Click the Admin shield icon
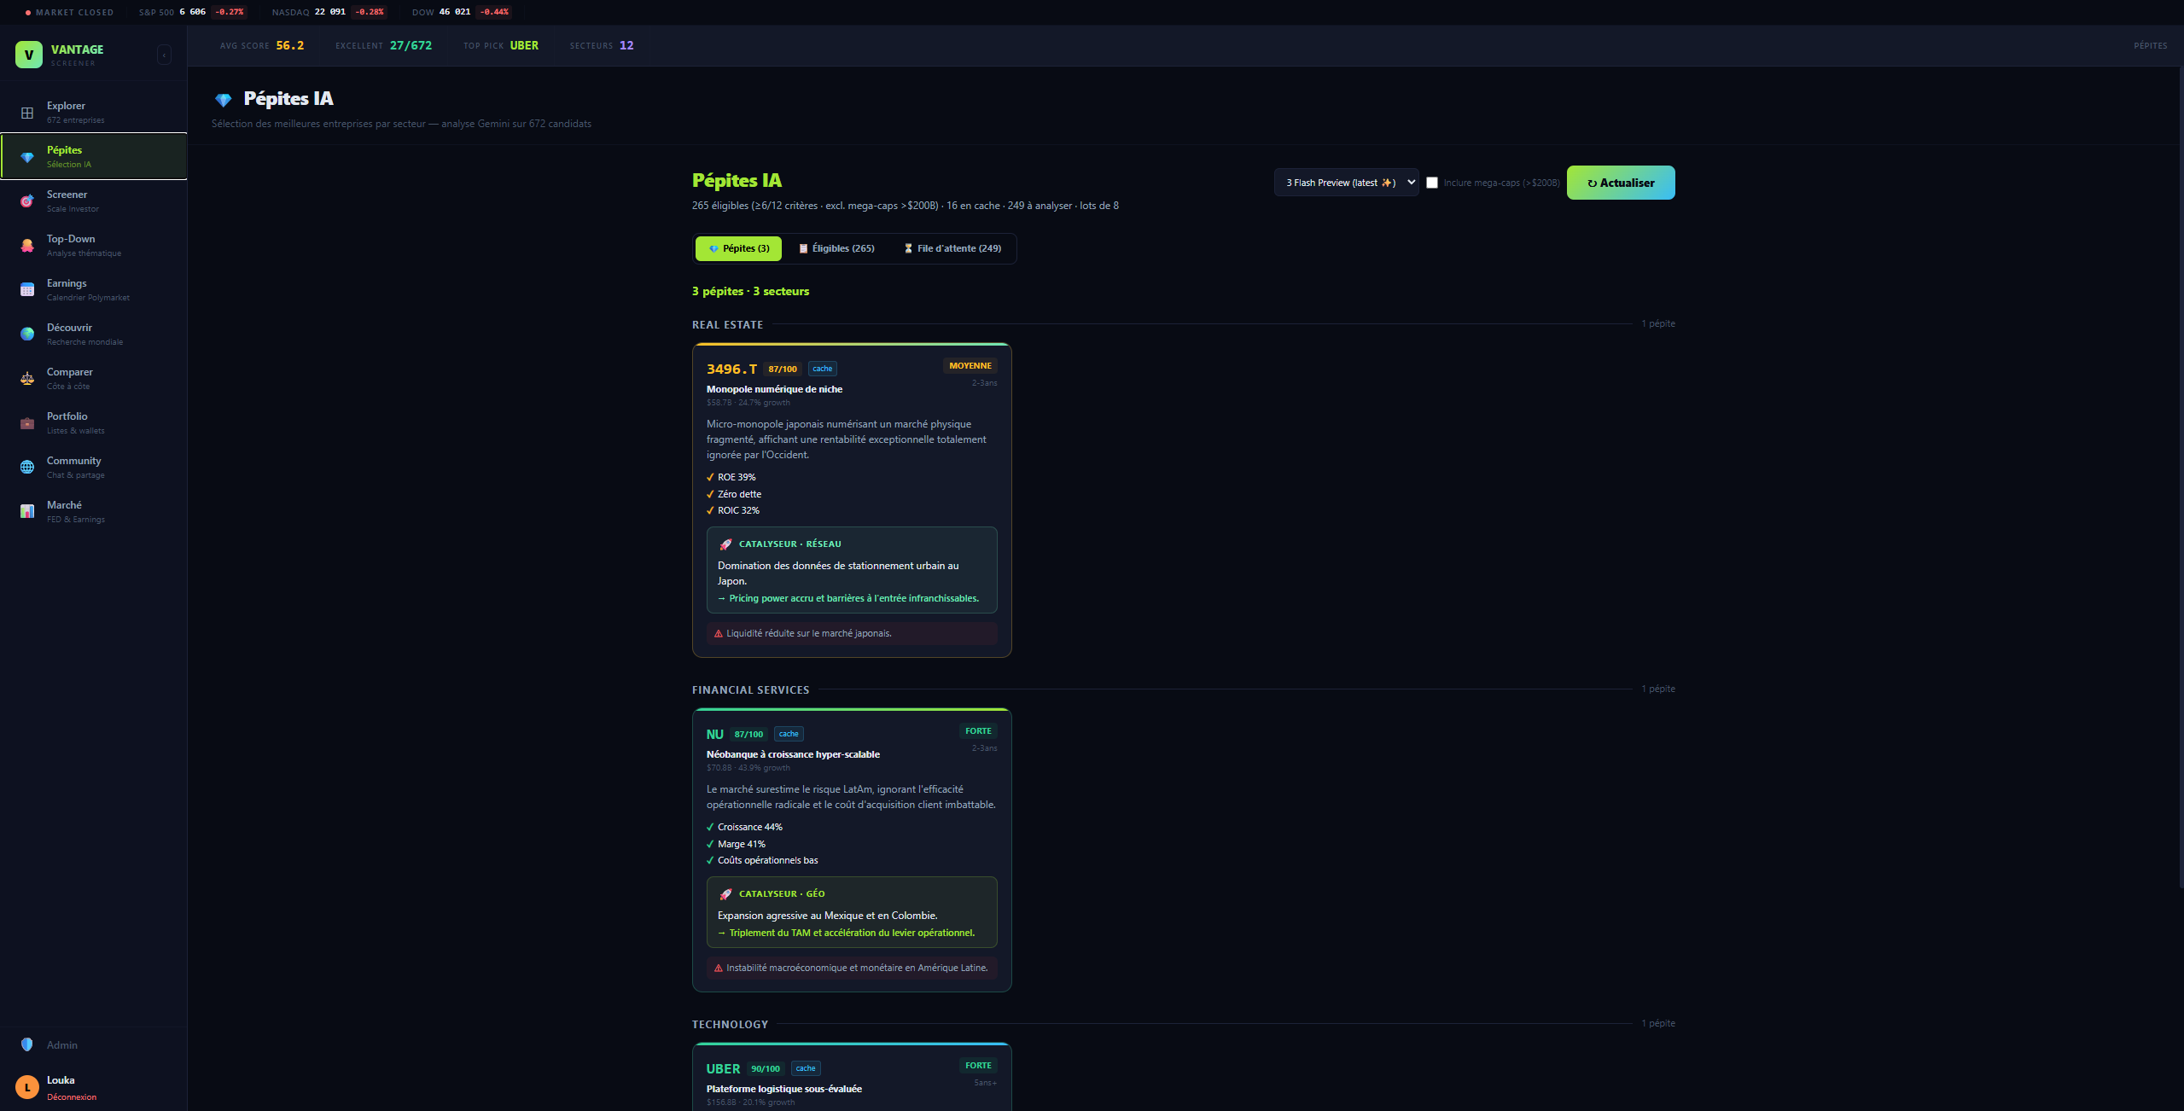 pos(27,1044)
